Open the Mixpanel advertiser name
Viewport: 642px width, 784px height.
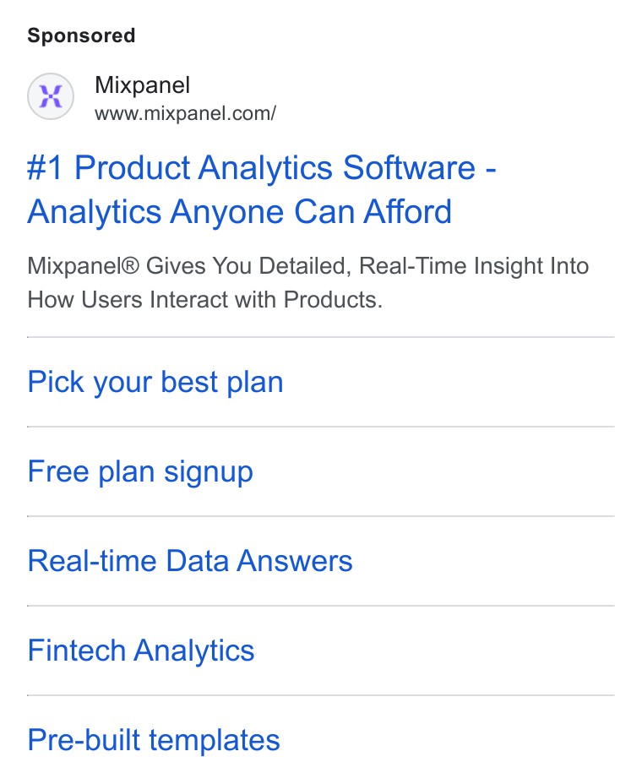click(x=143, y=85)
